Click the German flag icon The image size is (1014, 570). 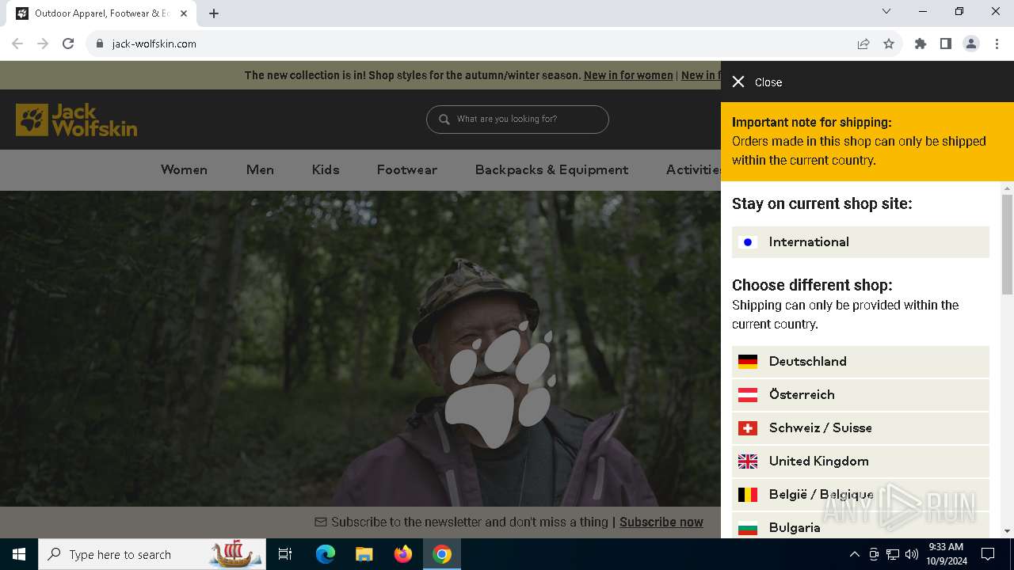(748, 362)
